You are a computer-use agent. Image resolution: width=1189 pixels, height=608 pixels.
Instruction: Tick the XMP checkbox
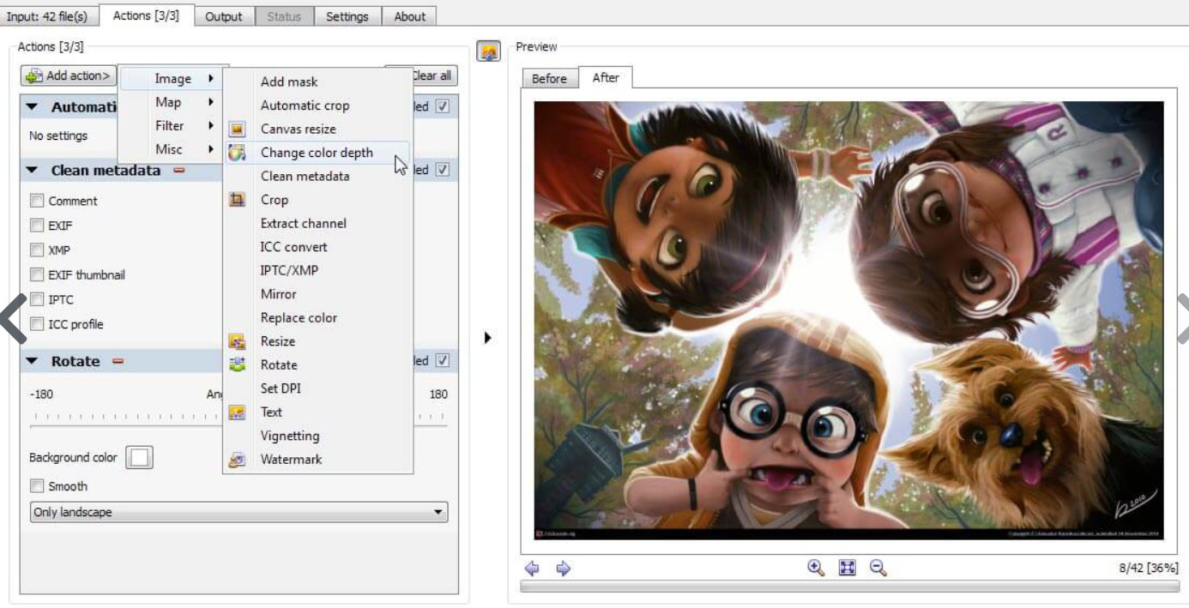click(37, 250)
